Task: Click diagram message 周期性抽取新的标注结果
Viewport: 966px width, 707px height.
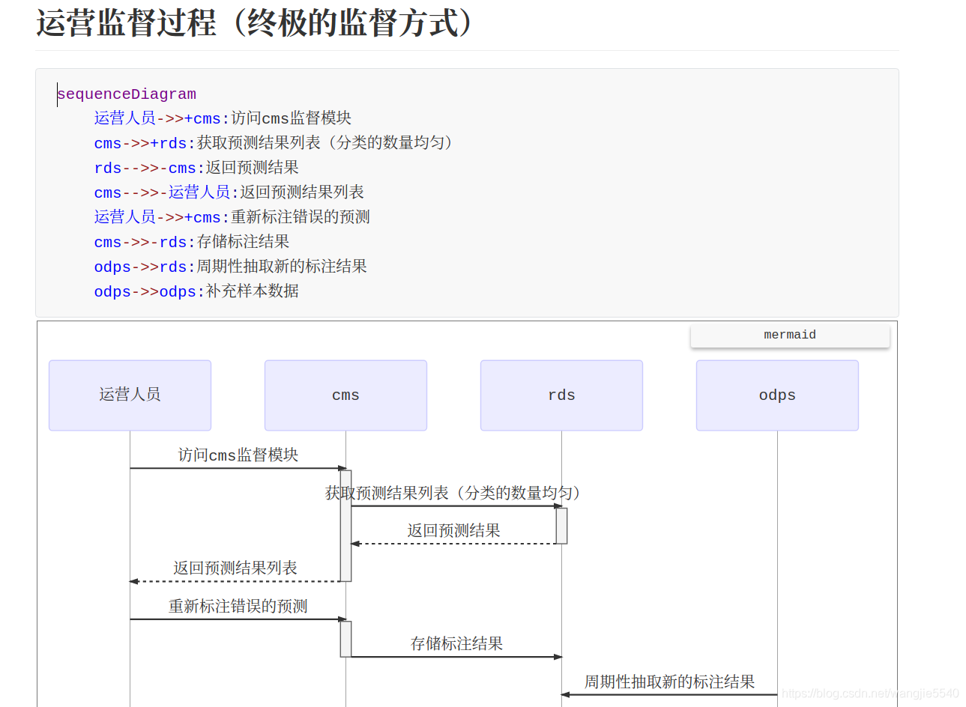Action: pos(669,682)
